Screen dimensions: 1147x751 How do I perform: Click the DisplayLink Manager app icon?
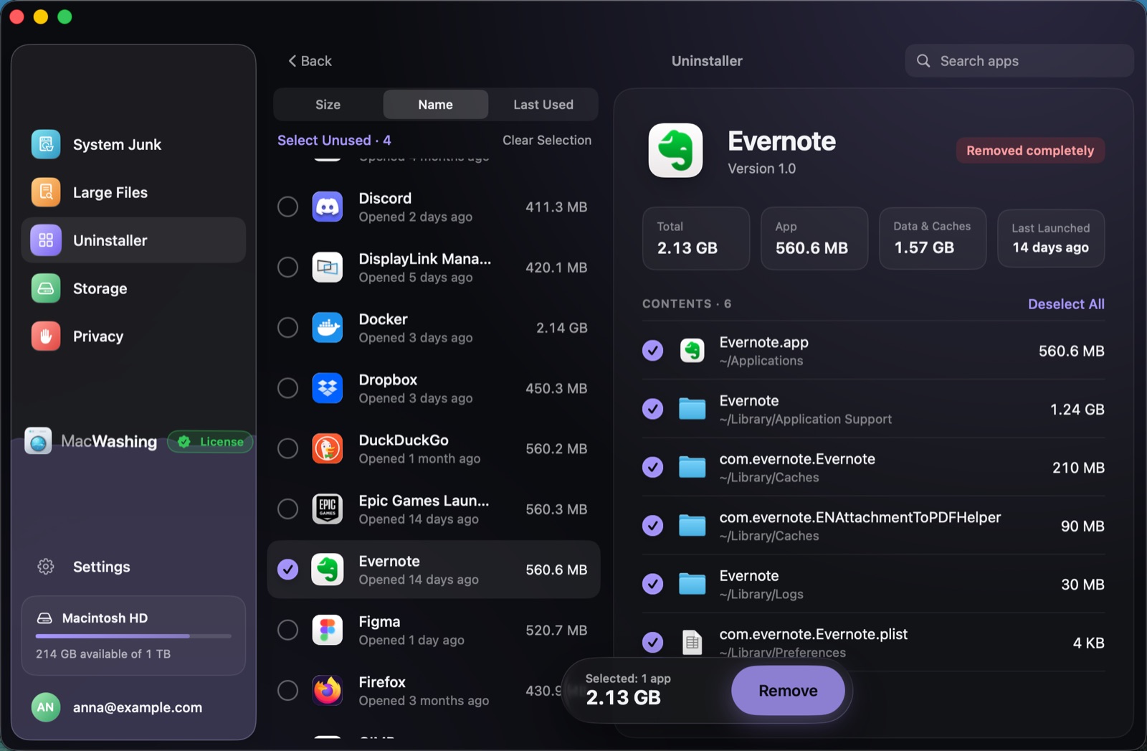(328, 268)
